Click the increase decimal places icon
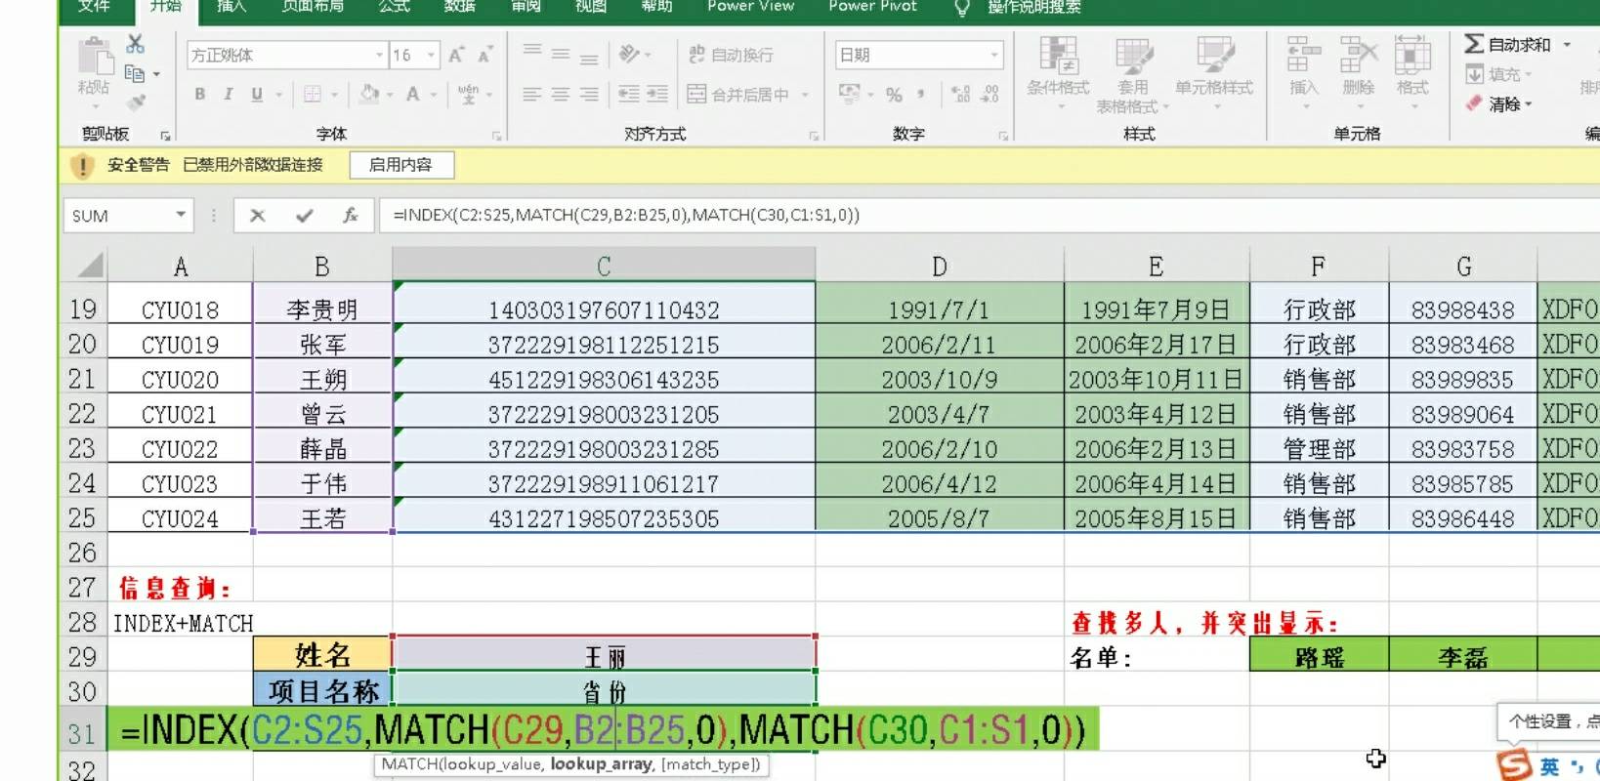The image size is (1600, 781). point(962,95)
